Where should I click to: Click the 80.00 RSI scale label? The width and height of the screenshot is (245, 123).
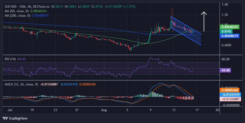click(x=226, y=59)
